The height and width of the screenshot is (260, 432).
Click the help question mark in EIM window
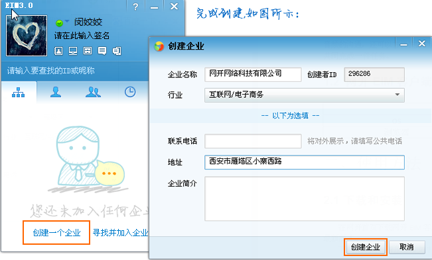pos(135,7)
